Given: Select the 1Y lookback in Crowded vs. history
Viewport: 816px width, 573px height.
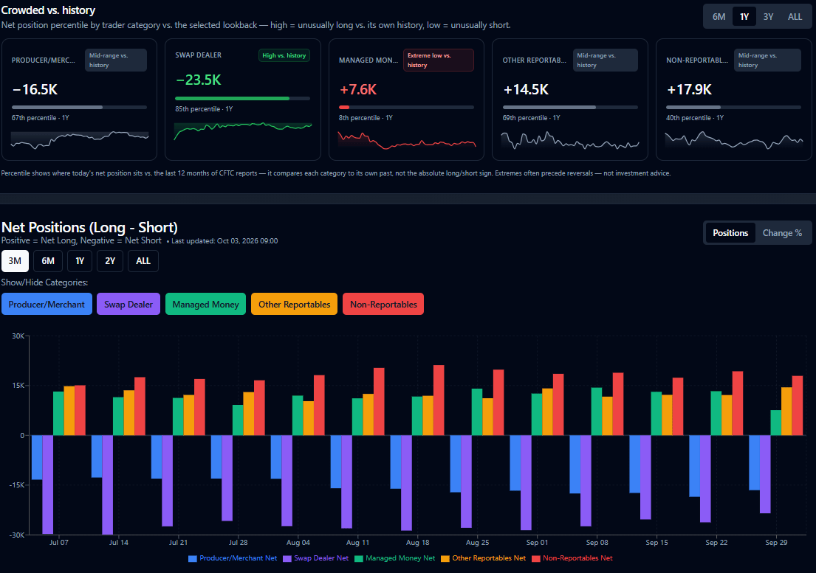Looking at the screenshot, I should (x=744, y=17).
